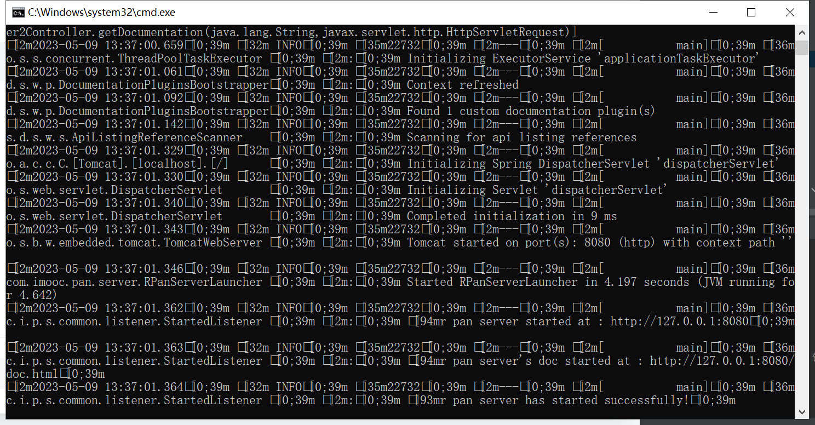Click the scrollbar up arrow
This screenshot has width=815, height=425.
click(802, 32)
